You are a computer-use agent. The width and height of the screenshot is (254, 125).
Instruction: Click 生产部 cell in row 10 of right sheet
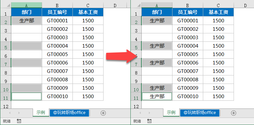click(x=157, y=88)
